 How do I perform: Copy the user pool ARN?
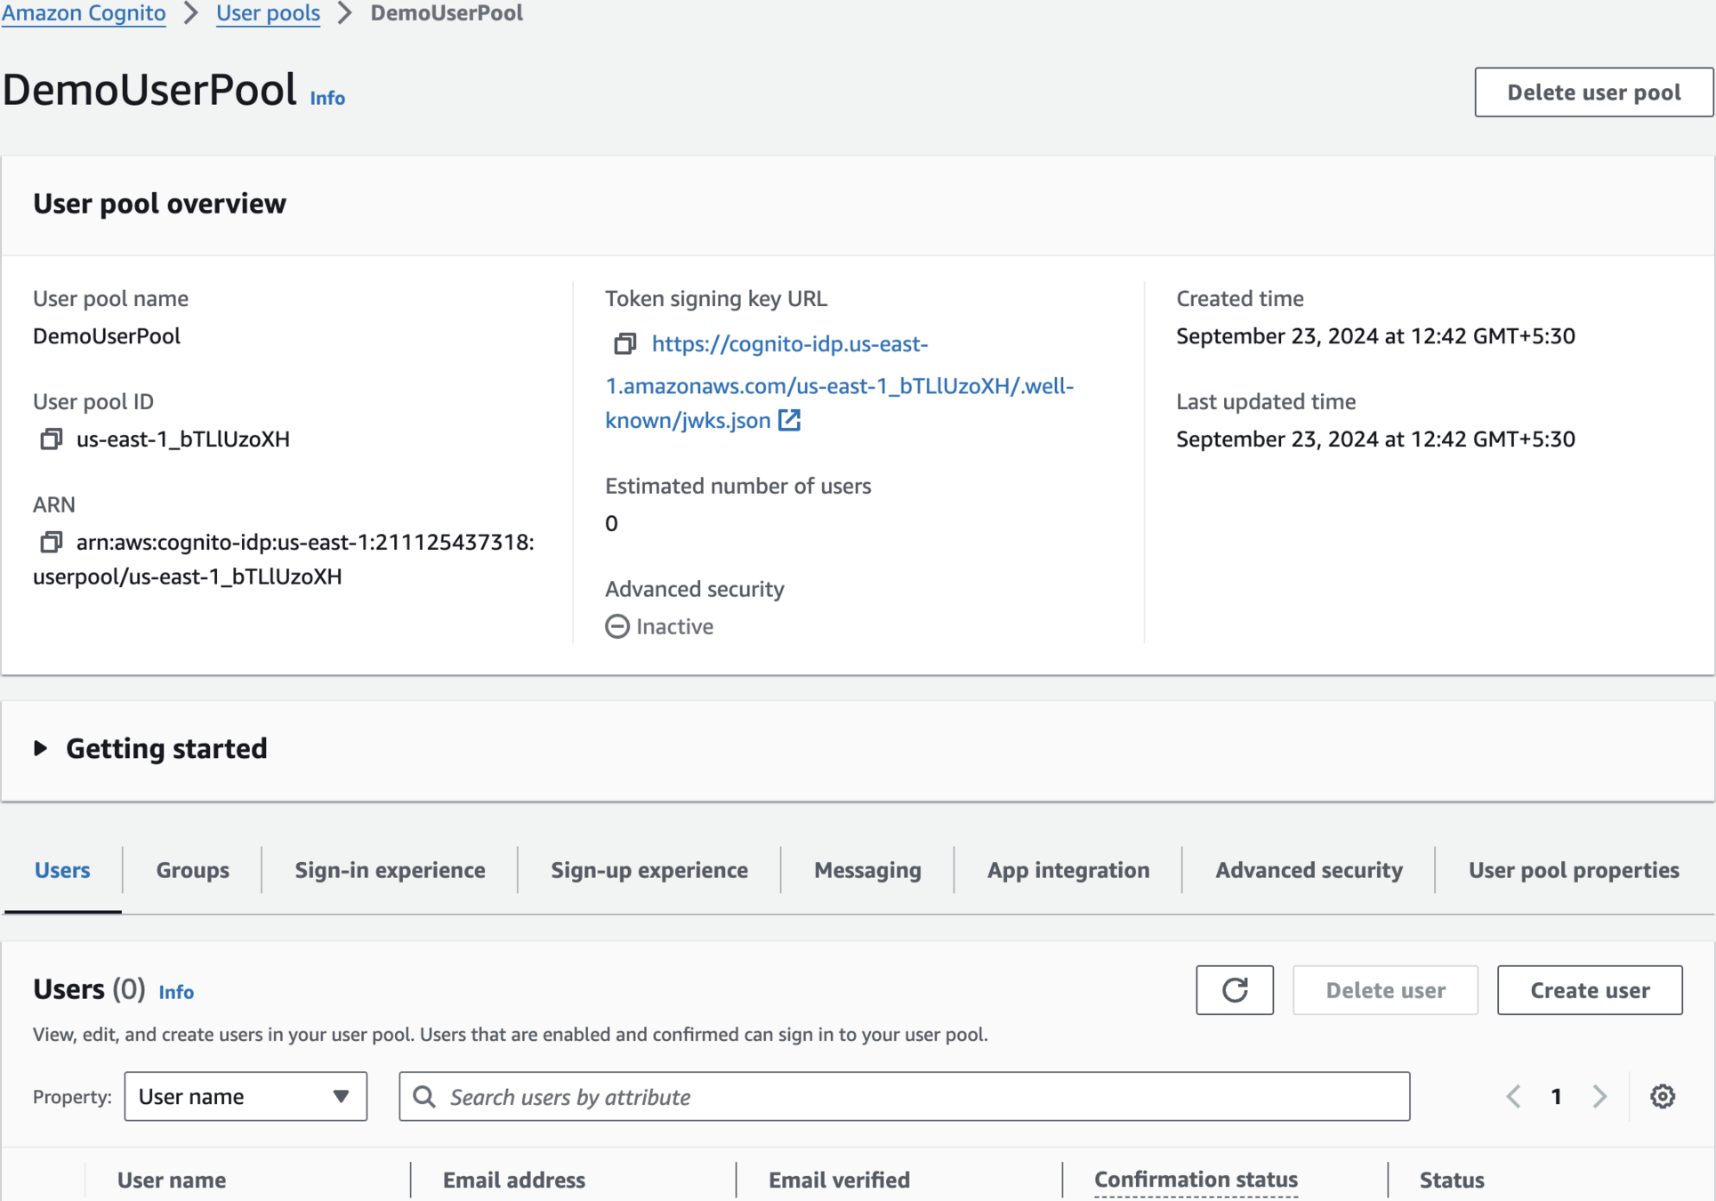click(51, 542)
